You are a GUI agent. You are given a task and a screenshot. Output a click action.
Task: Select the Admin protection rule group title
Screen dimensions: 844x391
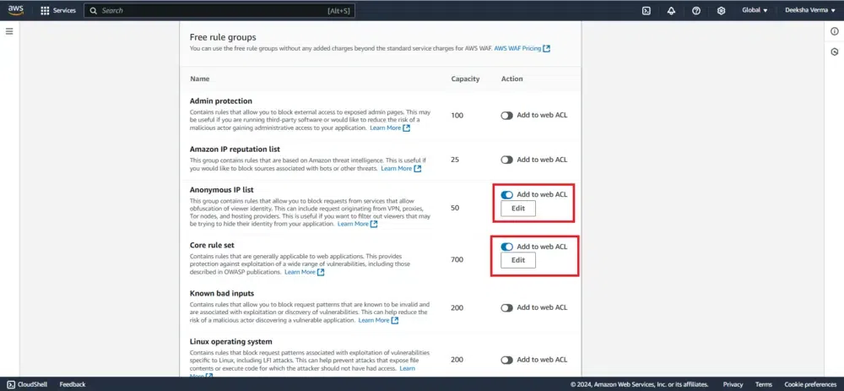221,101
